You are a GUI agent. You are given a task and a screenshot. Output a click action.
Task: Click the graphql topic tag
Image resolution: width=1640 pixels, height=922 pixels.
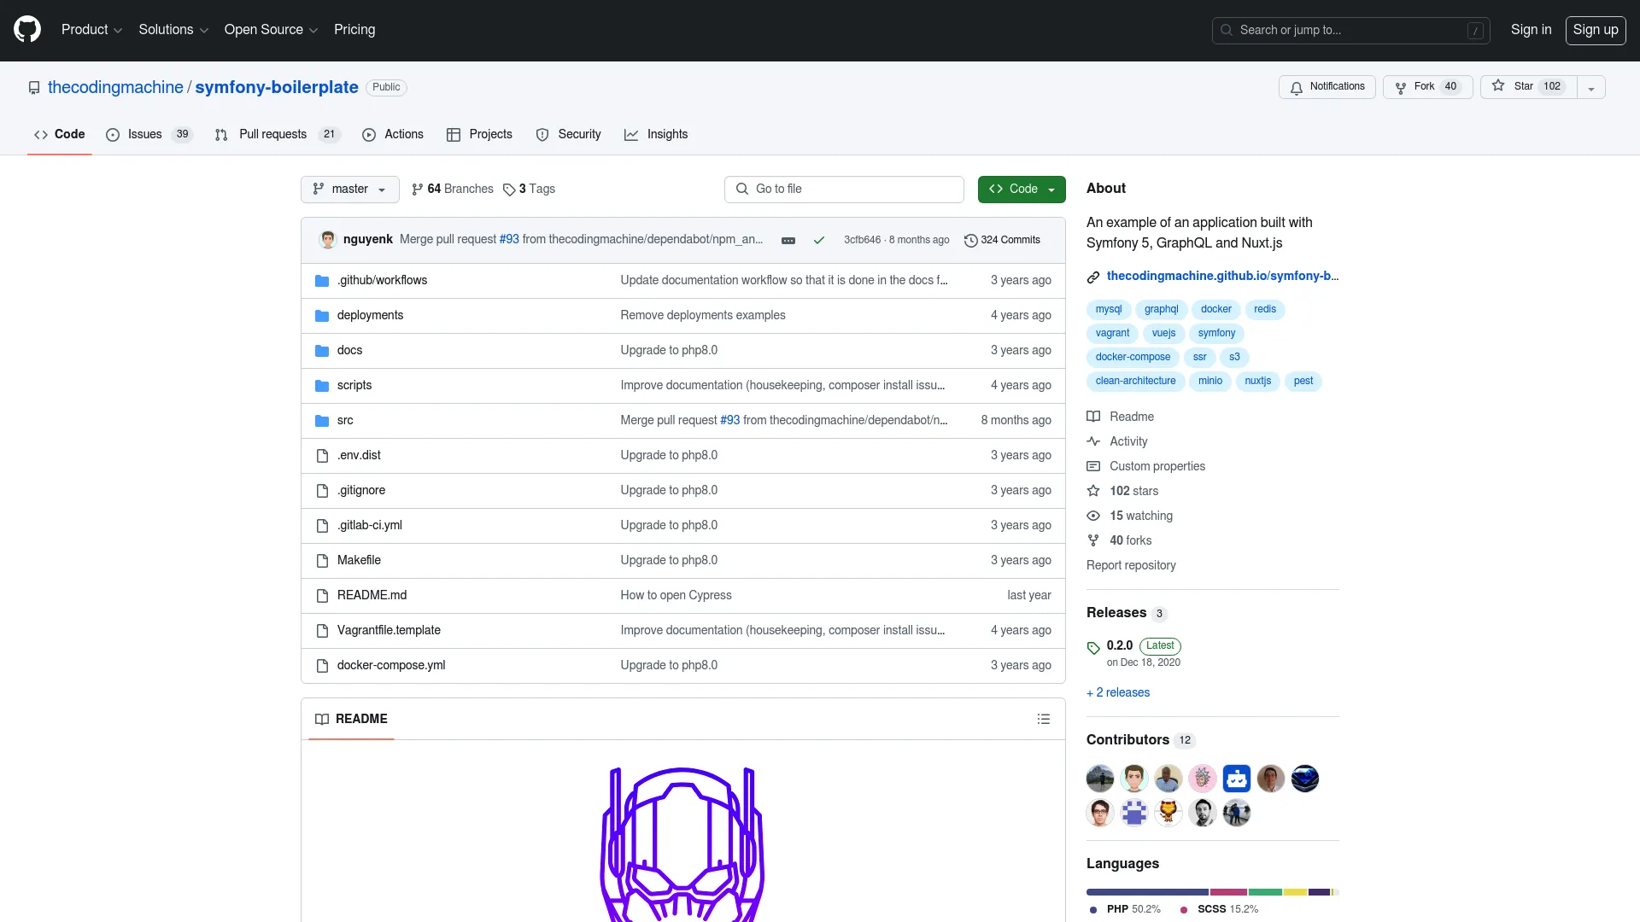point(1161,310)
